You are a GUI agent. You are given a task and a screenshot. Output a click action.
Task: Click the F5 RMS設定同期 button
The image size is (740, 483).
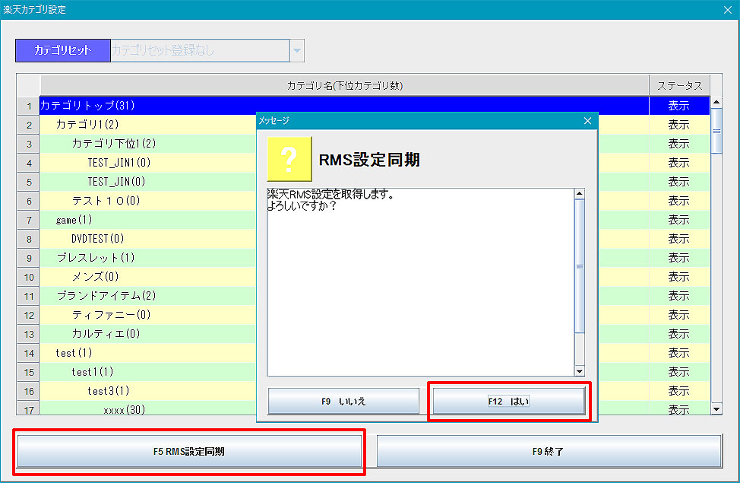click(189, 451)
